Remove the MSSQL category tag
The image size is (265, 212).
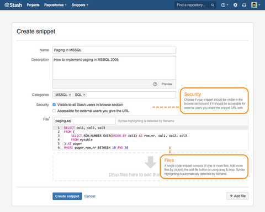[70, 95]
